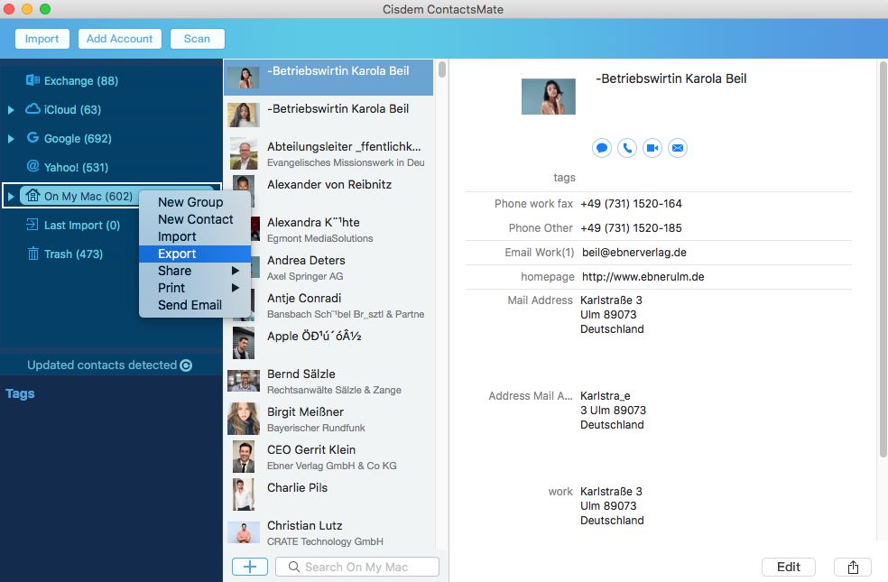Image resolution: width=888 pixels, height=582 pixels.
Task: Select the Abteilungsleiter contact entry
Action: [329, 152]
